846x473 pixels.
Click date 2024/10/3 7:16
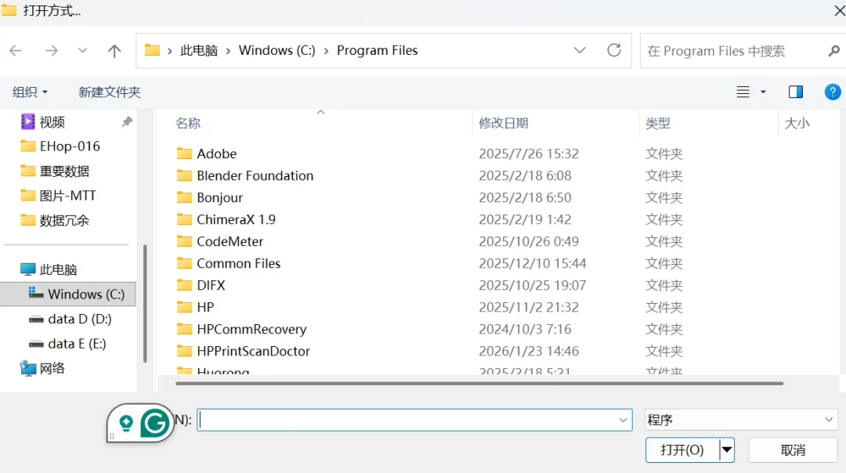coord(525,329)
